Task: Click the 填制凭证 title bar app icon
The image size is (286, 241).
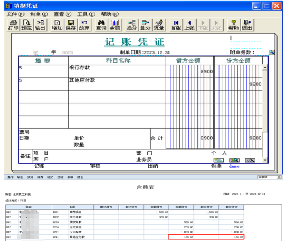Action: point(9,6)
